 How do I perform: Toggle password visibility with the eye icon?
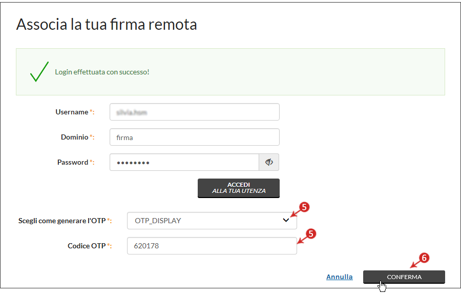pyautogui.click(x=269, y=162)
